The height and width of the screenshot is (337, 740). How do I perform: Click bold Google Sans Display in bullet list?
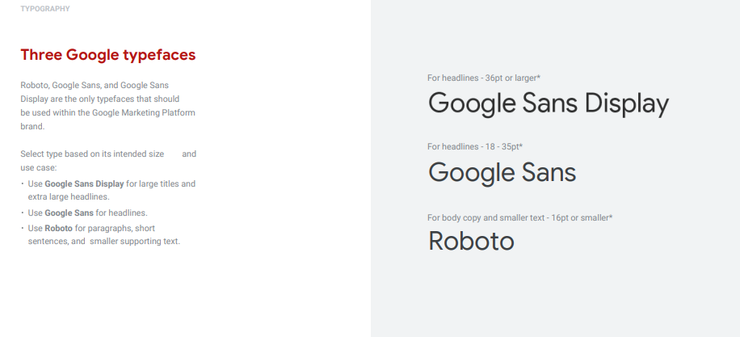[84, 183]
